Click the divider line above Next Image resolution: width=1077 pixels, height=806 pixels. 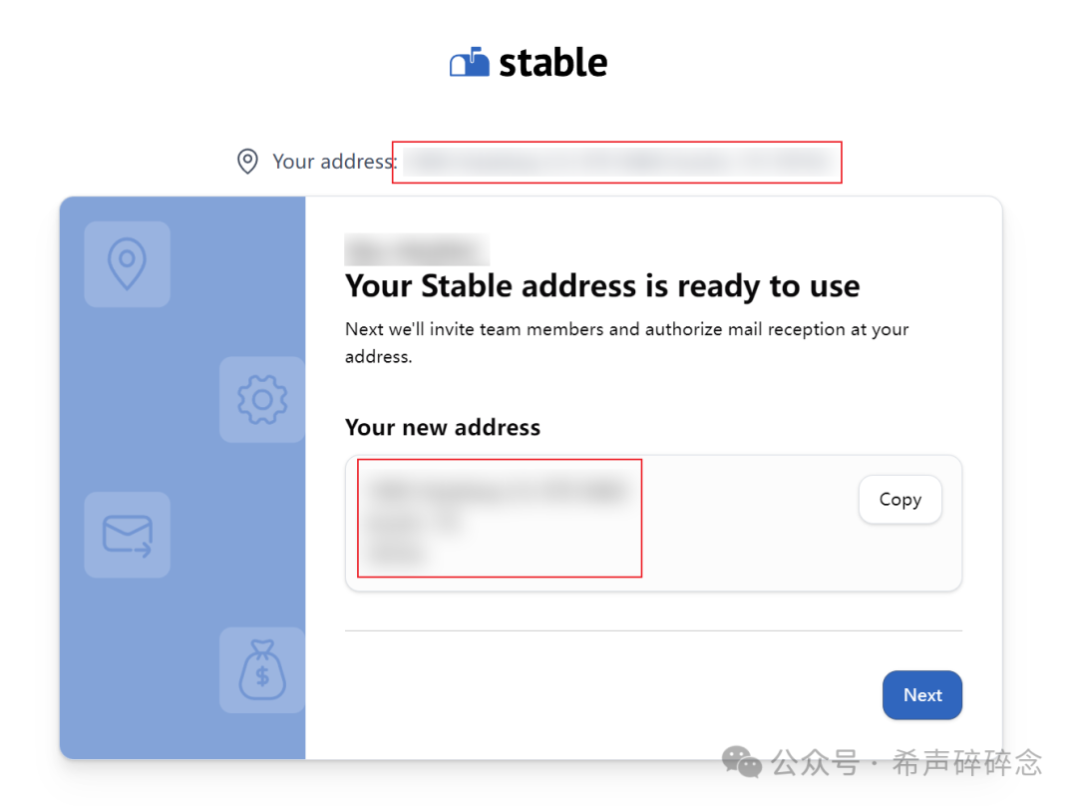pos(653,630)
